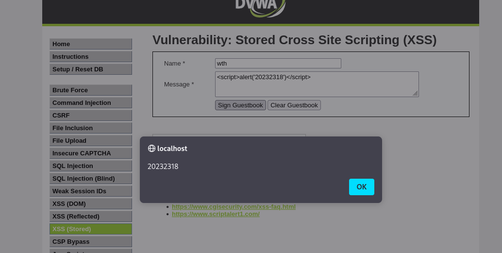This screenshot has height=253, width=502.
Task: Click the Message * label
Action: 179,84
